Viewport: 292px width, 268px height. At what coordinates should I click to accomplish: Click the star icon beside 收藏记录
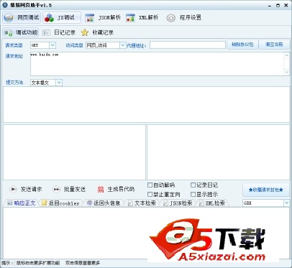[x=85, y=32]
